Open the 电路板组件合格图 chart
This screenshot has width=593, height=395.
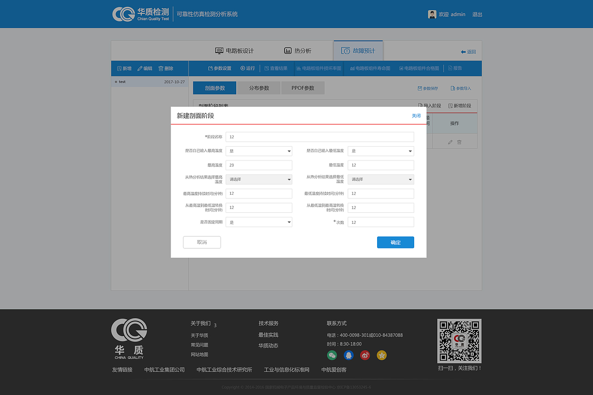419,68
